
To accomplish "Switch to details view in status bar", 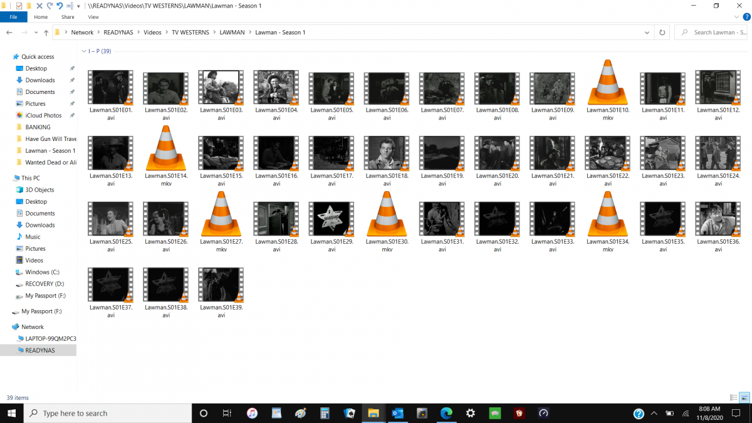I will click(734, 398).
